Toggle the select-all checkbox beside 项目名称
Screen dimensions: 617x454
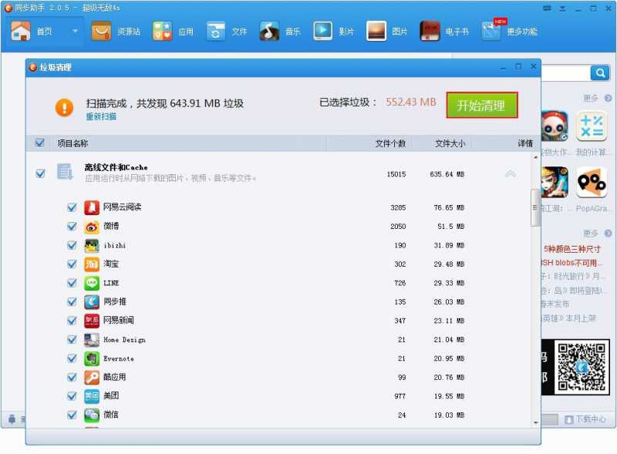(40, 143)
